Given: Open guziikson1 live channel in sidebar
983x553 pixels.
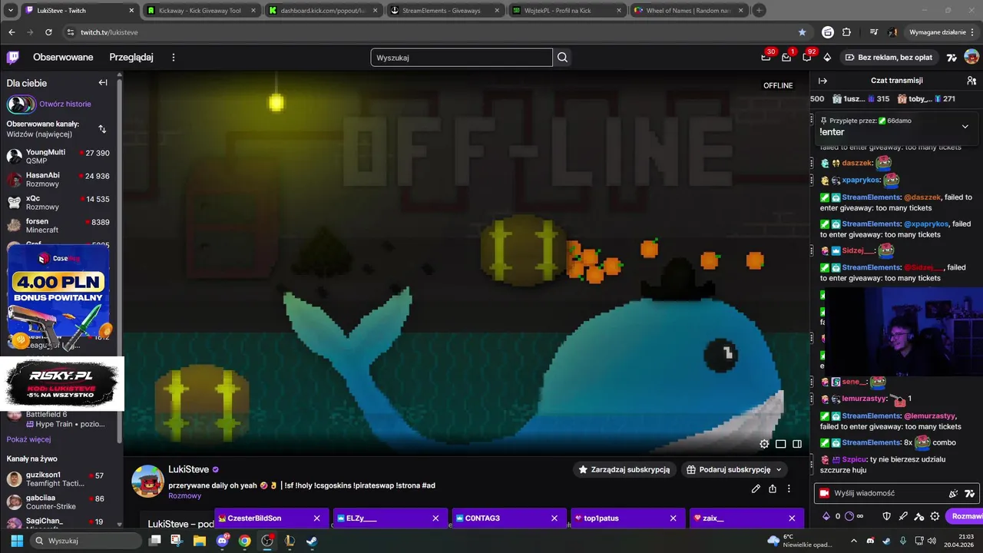Looking at the screenshot, I should pos(60,479).
